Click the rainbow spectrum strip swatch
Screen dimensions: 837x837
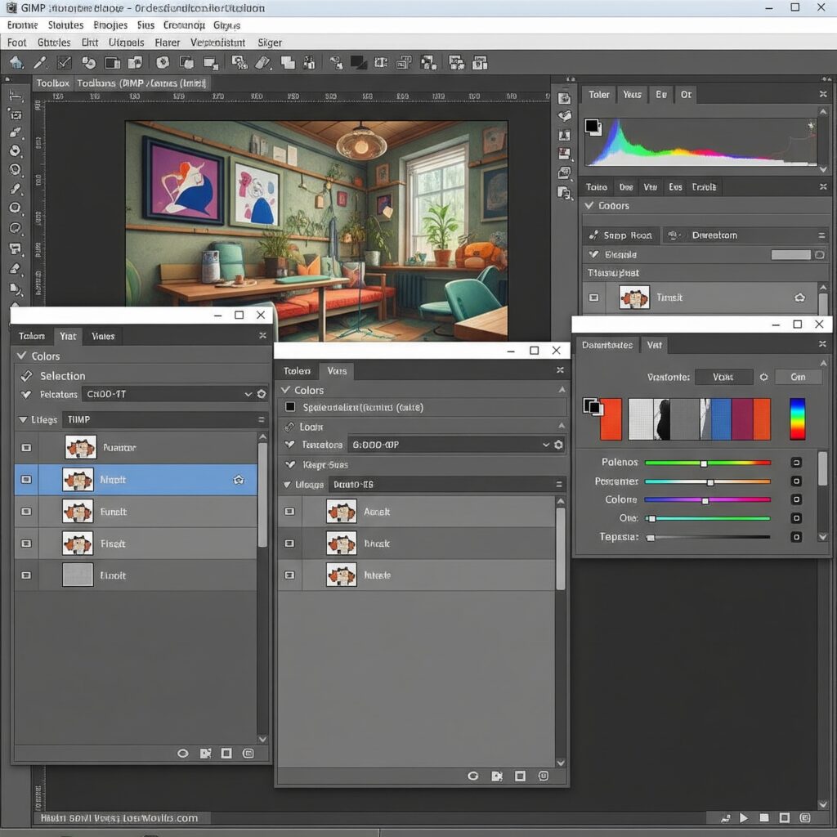(x=798, y=419)
